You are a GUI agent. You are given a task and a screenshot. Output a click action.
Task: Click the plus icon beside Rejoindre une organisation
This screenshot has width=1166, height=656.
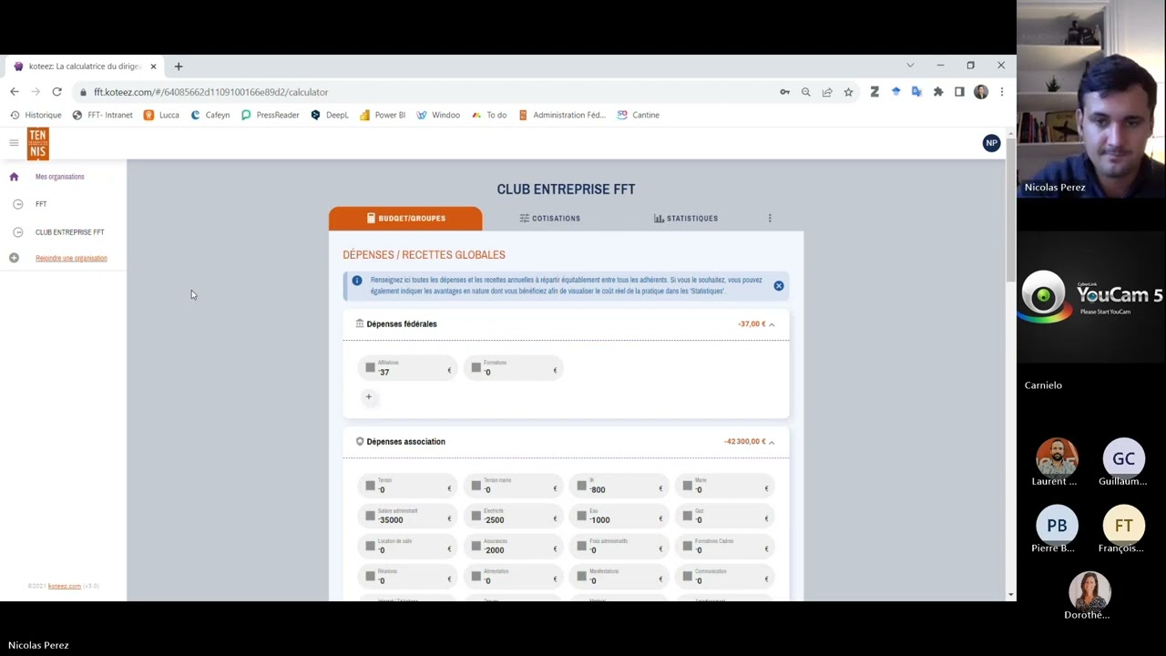click(14, 259)
